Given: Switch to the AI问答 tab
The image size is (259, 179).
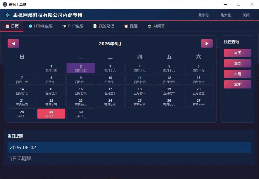Looking at the screenshot, I should [x=156, y=26].
